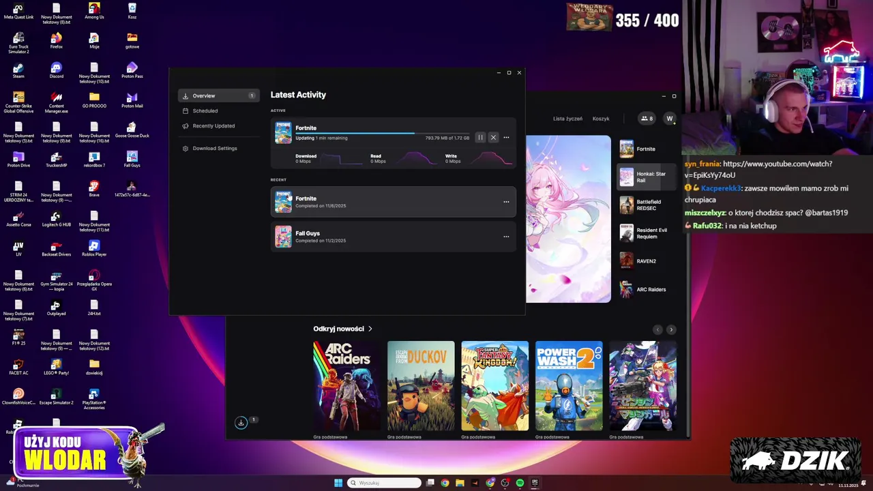The height and width of the screenshot is (491, 873).
Task: Open PlayStation Accessories shortcut
Action: click(x=94, y=399)
